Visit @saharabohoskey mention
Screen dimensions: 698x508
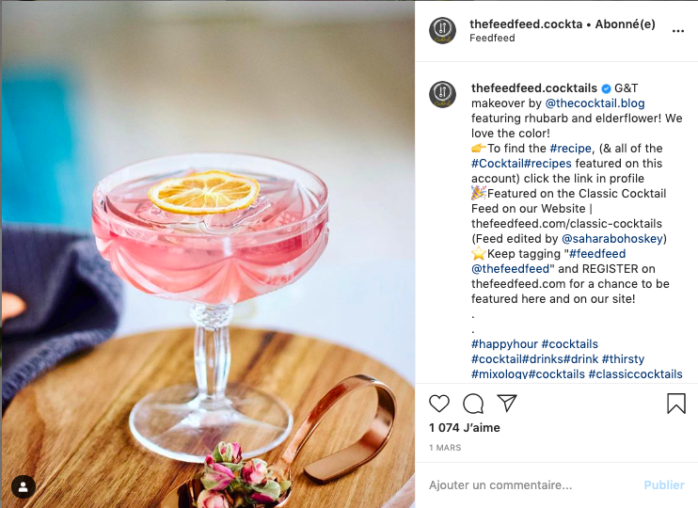[612, 239]
